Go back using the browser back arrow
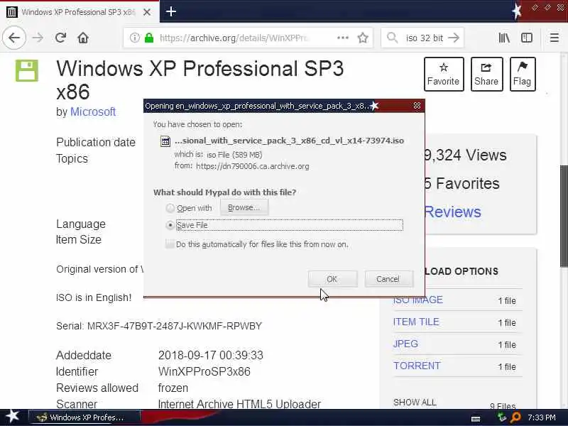Image resolution: width=568 pixels, height=426 pixels. point(14,38)
